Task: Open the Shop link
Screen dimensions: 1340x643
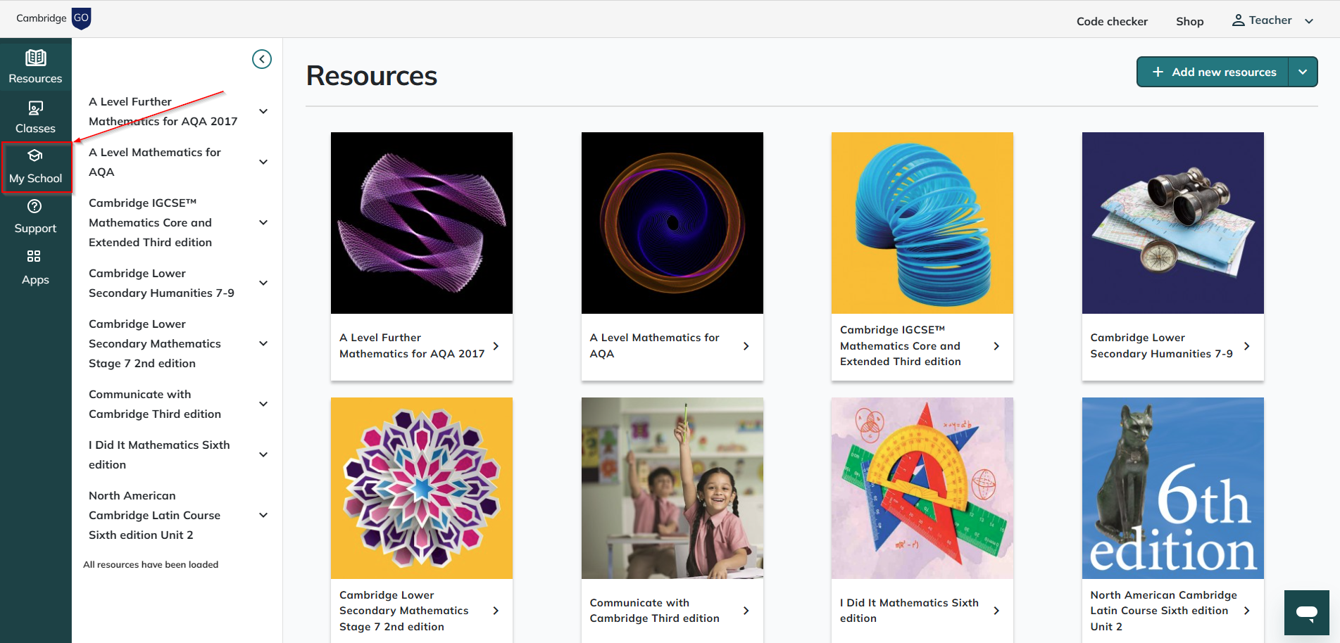Action: (1190, 21)
